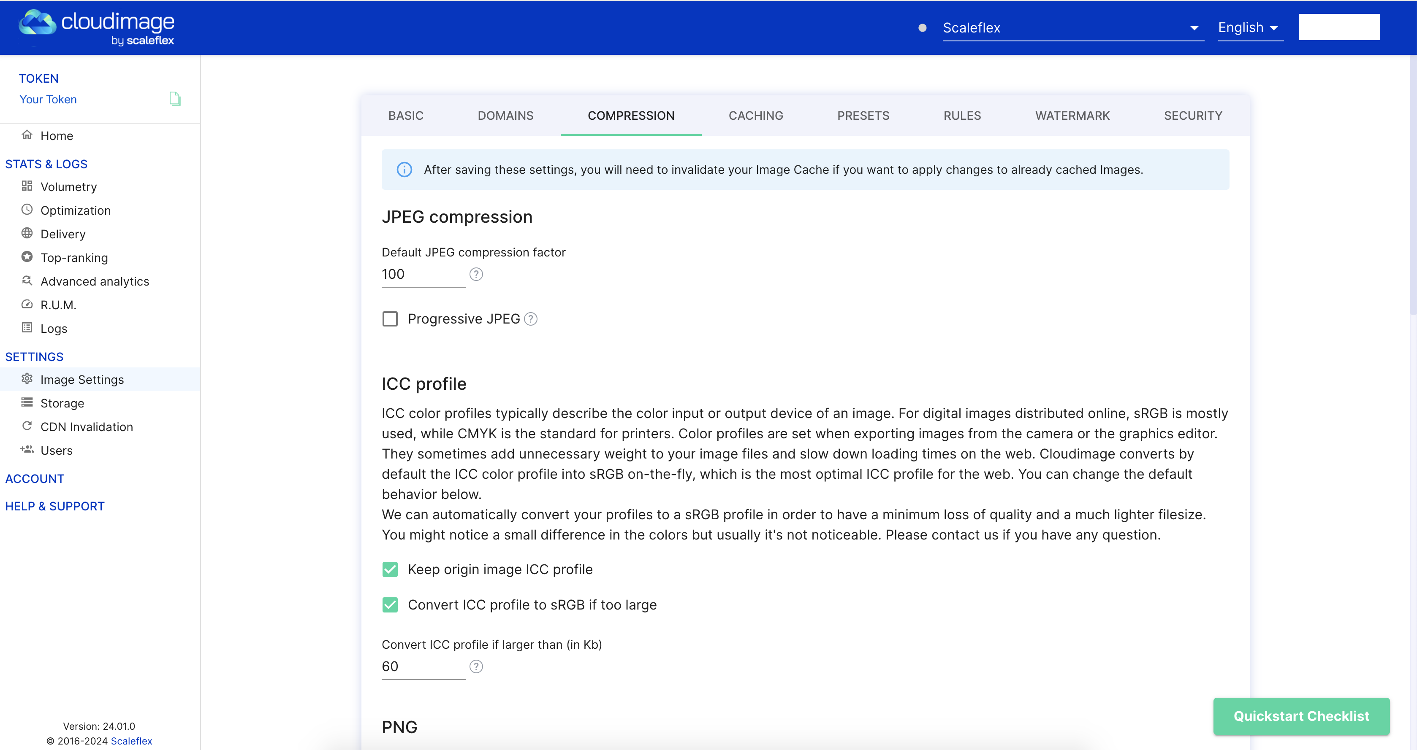Click the CDN Invalidation refresh icon
Viewport: 1417px width, 750px height.
[x=27, y=426]
